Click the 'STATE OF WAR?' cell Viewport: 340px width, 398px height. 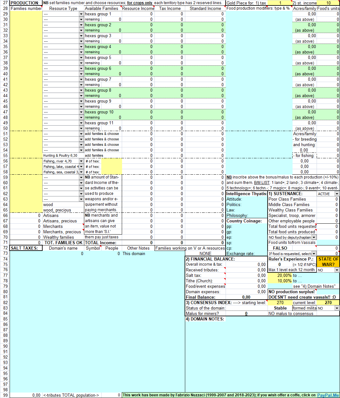click(328, 262)
